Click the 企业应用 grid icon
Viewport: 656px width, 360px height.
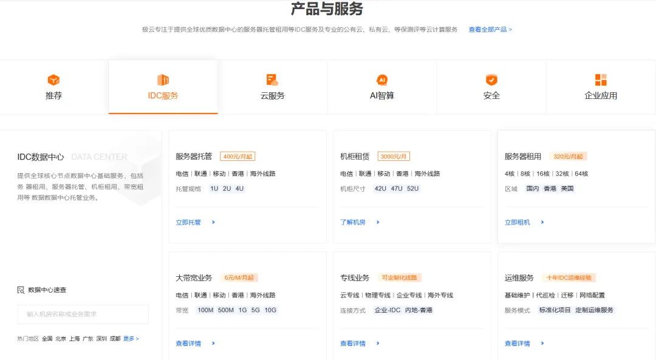pyautogui.click(x=601, y=80)
